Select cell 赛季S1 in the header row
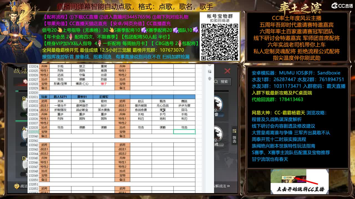Image resolution: width=355 pixels, height=199 pixels. coord(82,97)
